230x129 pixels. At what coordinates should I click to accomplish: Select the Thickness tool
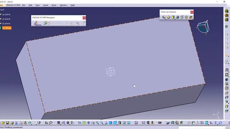click(182, 17)
